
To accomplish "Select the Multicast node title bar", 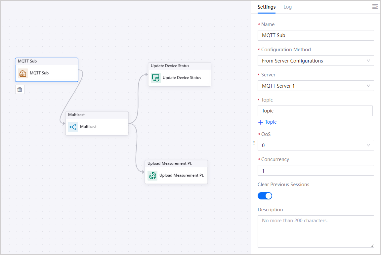I will click(x=97, y=115).
